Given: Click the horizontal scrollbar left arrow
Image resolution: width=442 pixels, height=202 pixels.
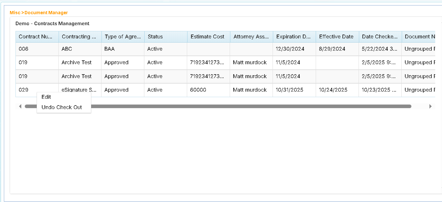Looking at the screenshot, I should [x=20, y=106].
